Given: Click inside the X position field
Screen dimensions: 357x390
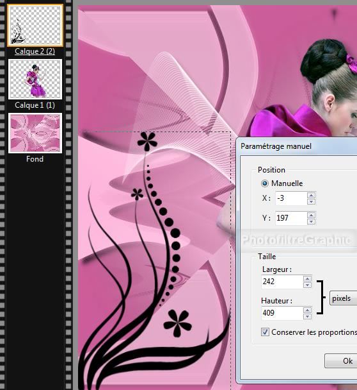Looking at the screenshot, I should point(291,198).
